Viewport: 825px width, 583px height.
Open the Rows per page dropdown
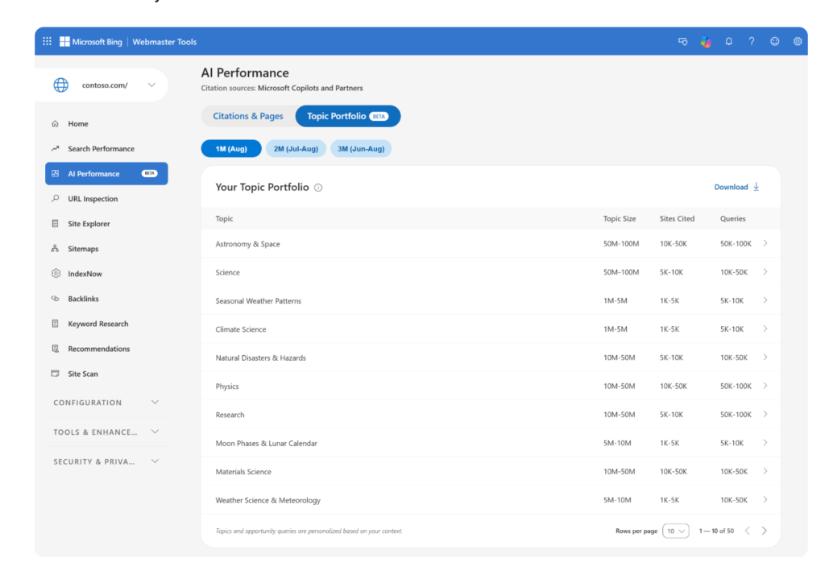click(x=676, y=531)
